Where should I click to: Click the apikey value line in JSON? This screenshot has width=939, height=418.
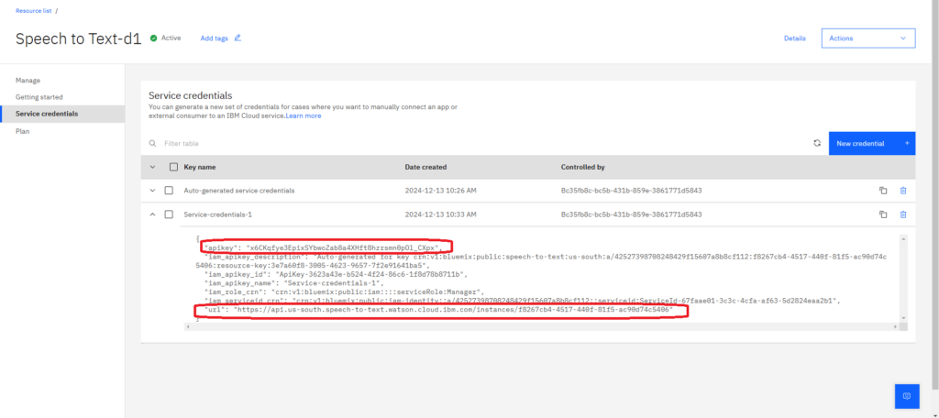click(x=324, y=247)
